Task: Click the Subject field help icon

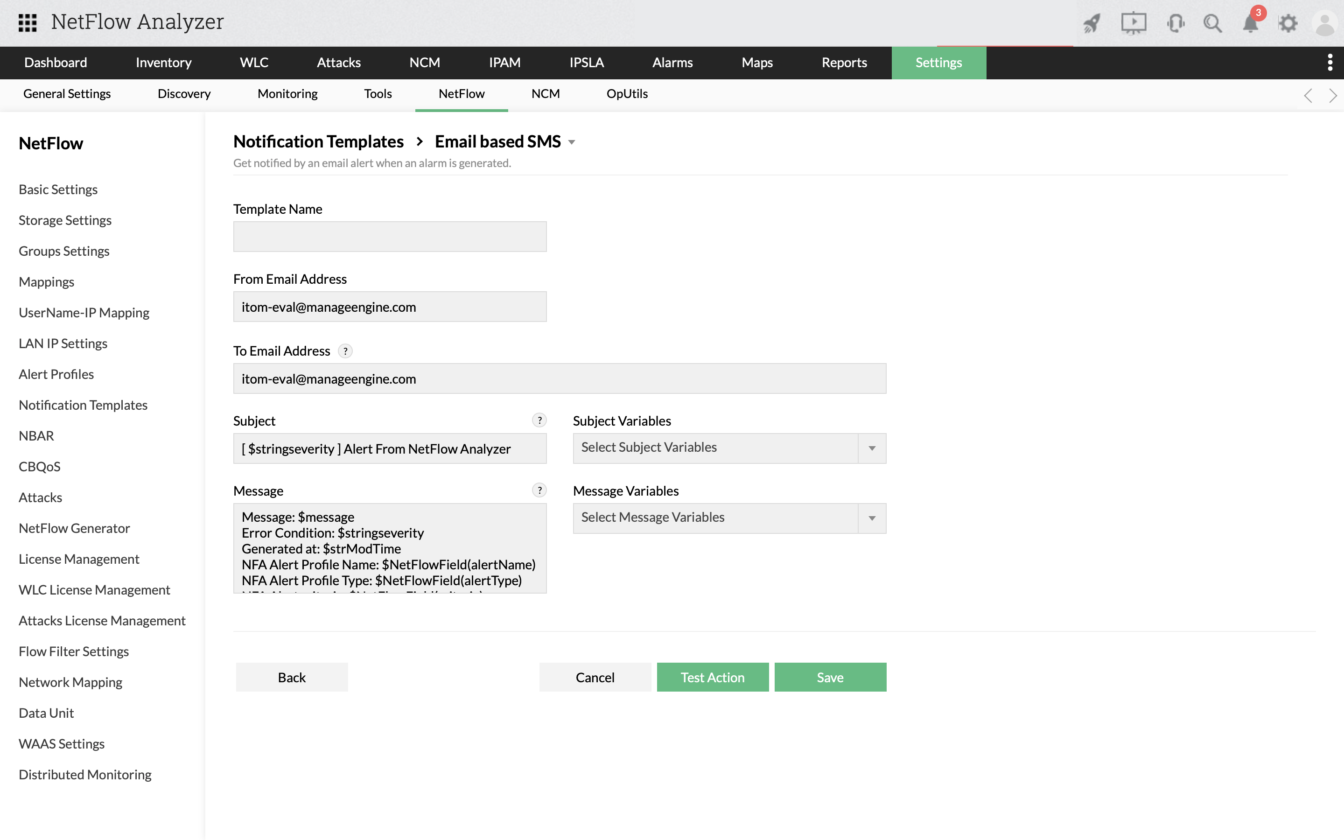Action: 539,420
